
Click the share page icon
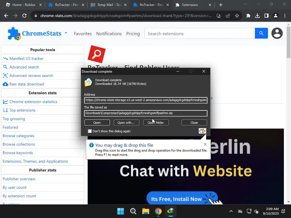click(x=228, y=16)
